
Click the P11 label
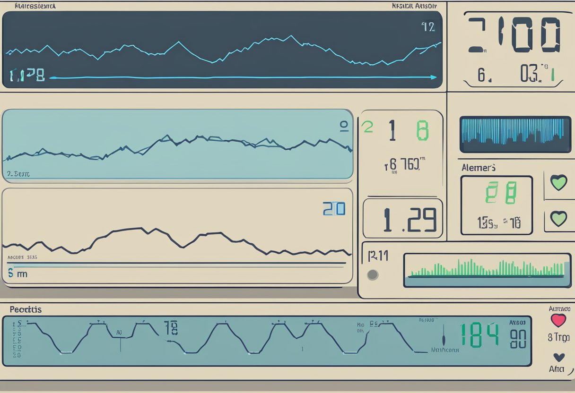coord(377,256)
